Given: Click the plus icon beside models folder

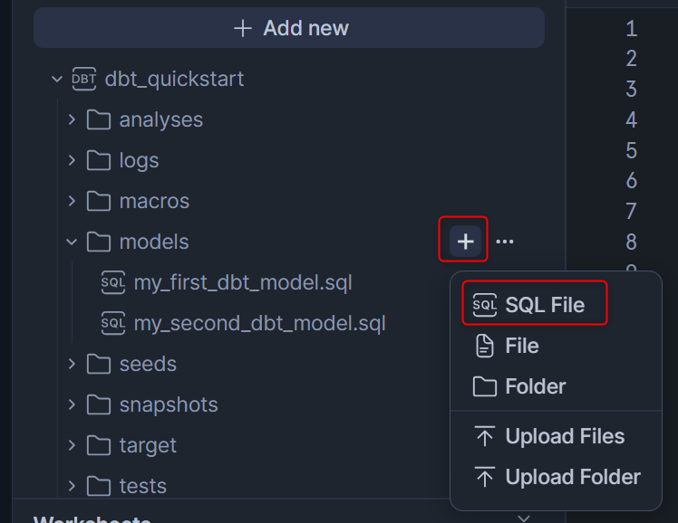Looking at the screenshot, I should (x=465, y=242).
